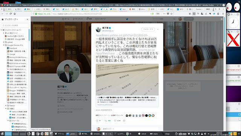Open the page actions three-dots menu
The width and height of the screenshot is (241, 136).
coord(164,14)
